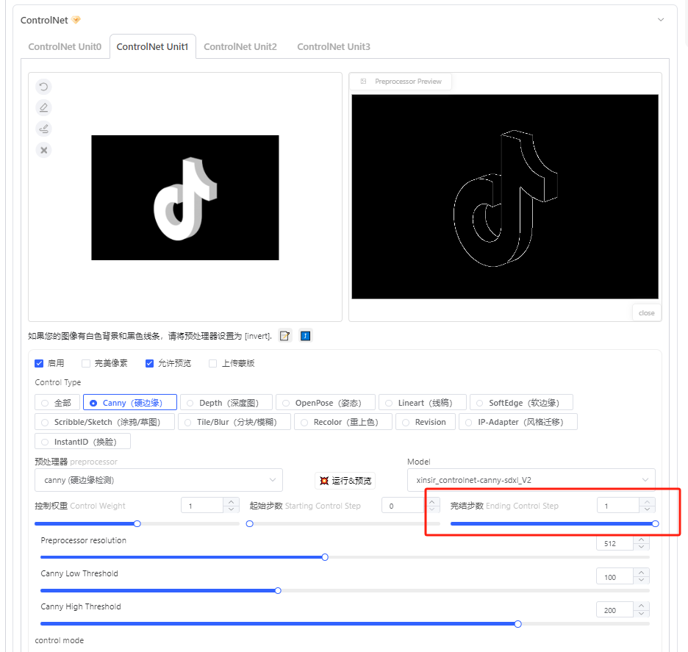Screen dimensions: 688x652
Task: Remove the uploaded image with the X icon
Action: [43, 150]
